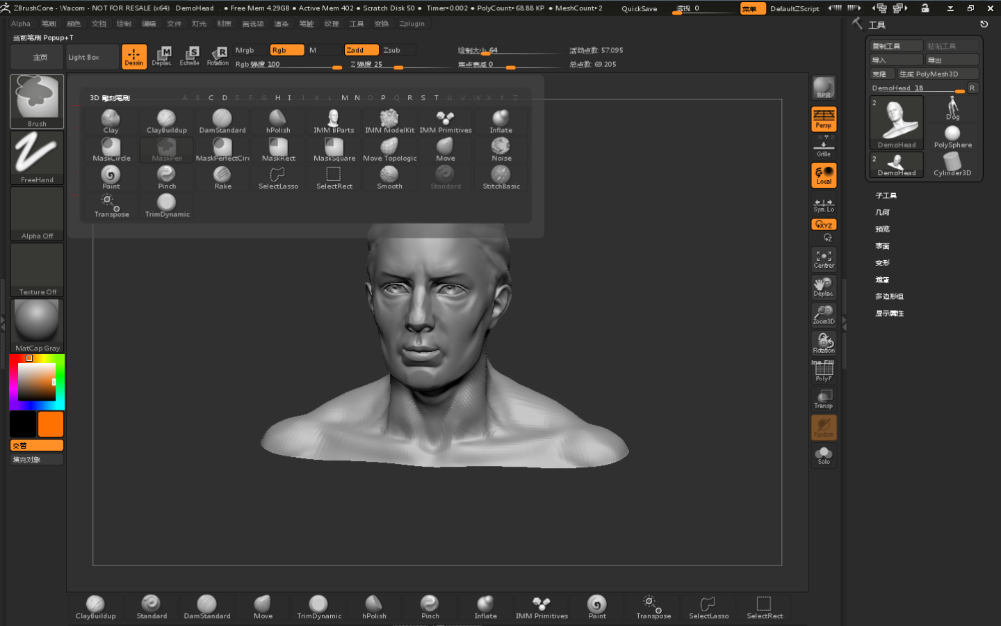
Task: Open the Zplugin menu
Action: click(412, 24)
